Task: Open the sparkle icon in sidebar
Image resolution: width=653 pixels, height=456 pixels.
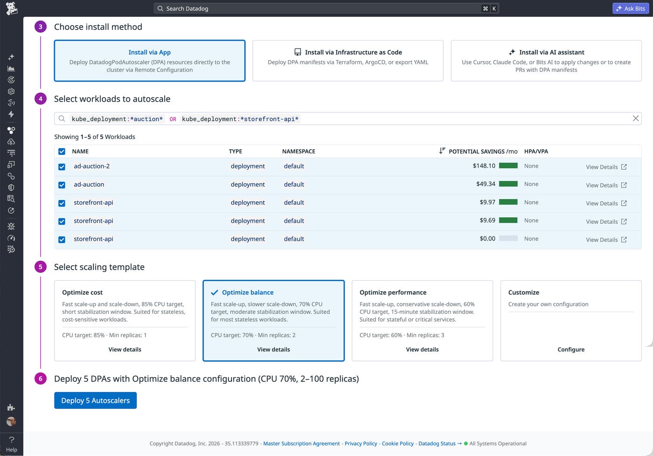Action: (x=11, y=57)
